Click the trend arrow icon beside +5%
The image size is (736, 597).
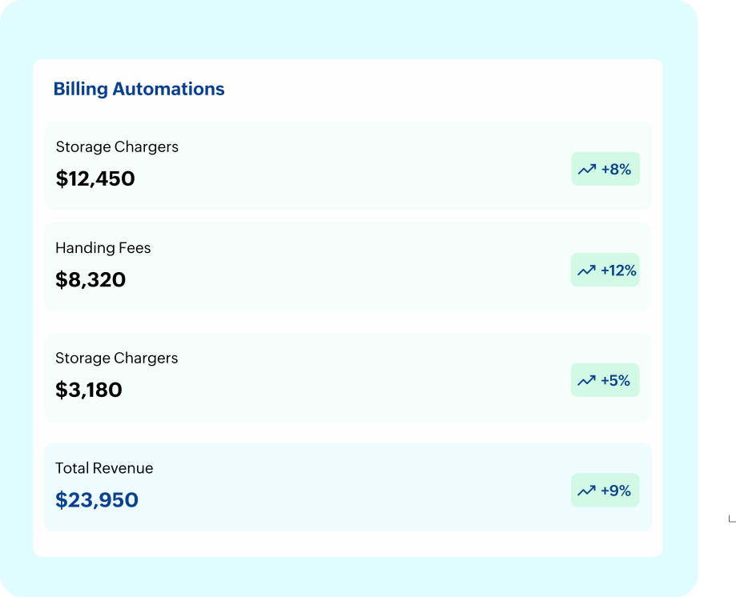[587, 381]
